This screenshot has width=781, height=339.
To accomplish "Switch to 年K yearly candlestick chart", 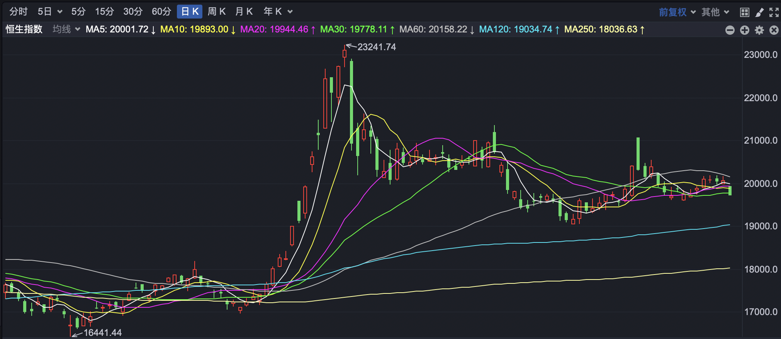I will tap(273, 12).
